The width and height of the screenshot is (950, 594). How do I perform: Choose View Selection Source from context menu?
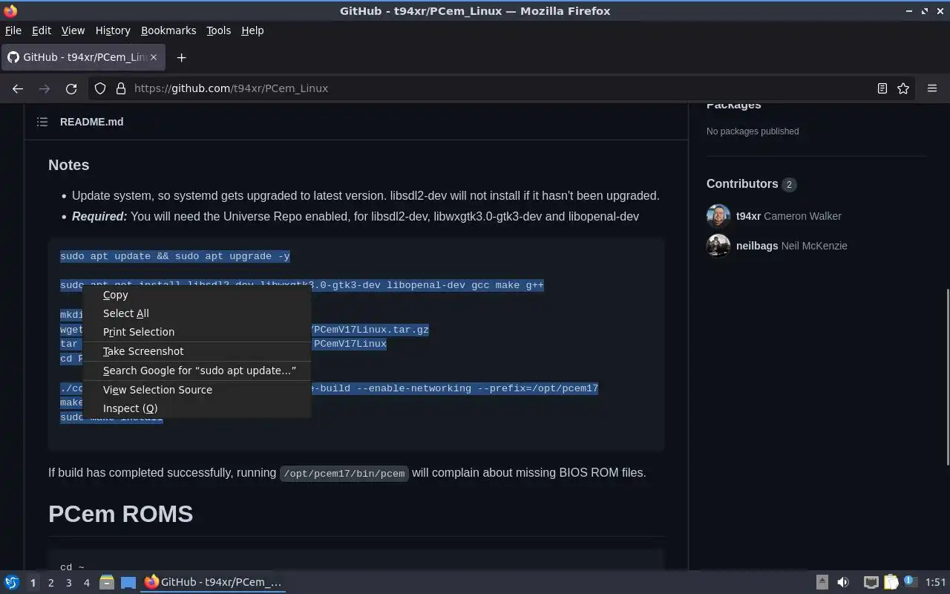pos(197,390)
